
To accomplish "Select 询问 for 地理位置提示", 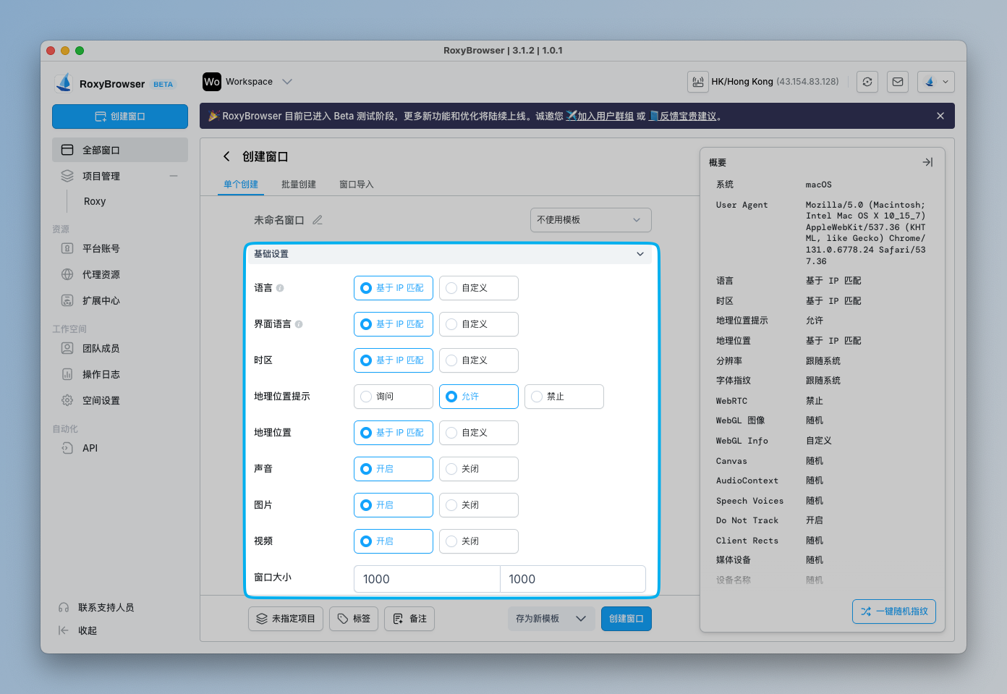I will 394,397.
